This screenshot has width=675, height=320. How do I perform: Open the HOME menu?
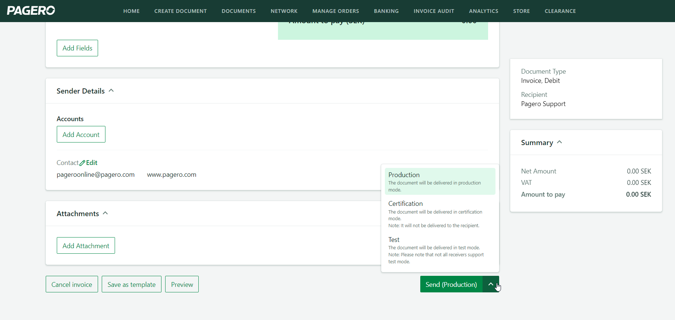tap(131, 11)
